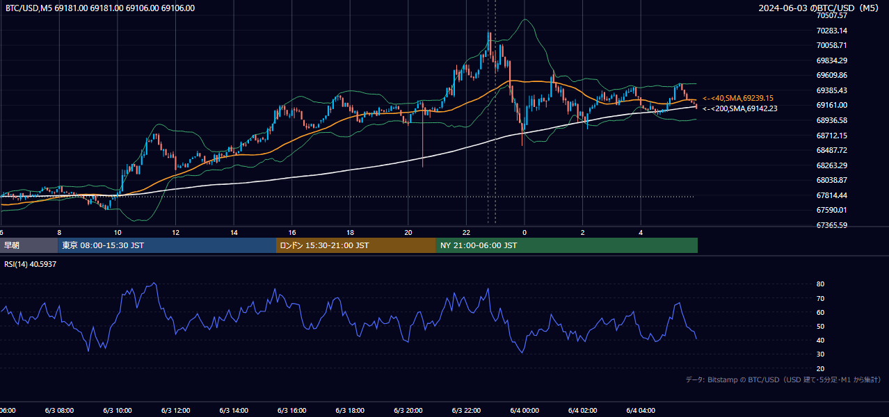Click the 6/3 10:00 bottom time label
The height and width of the screenshot is (417, 889).
coord(117,411)
